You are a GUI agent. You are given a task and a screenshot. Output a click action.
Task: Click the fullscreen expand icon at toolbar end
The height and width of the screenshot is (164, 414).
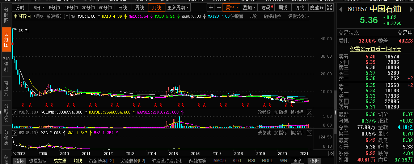pos(330,7)
